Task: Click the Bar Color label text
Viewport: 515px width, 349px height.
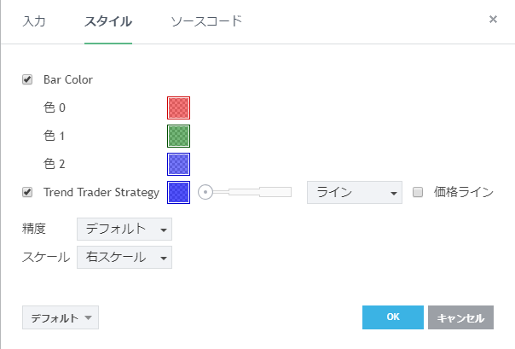Action: pos(68,79)
